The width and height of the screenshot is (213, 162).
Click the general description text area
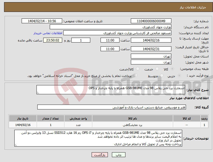tap(111, 90)
